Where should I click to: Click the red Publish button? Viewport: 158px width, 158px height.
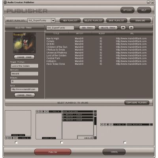[53, 152]
